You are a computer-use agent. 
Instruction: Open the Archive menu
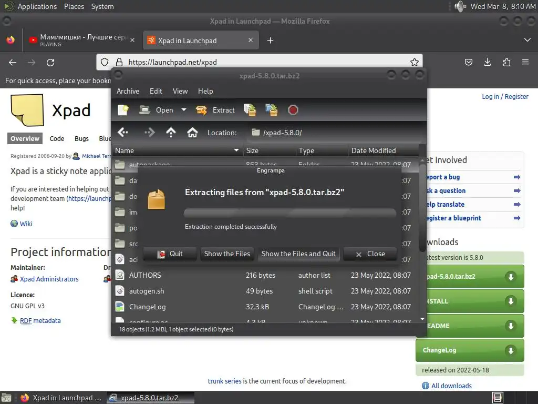(x=128, y=91)
